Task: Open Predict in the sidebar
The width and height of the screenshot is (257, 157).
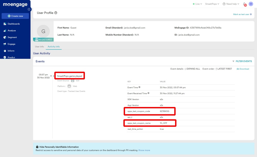Action: [11, 57]
